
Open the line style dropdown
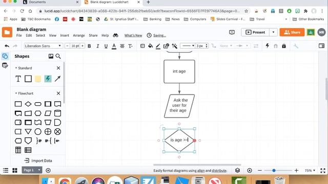click(x=188, y=46)
